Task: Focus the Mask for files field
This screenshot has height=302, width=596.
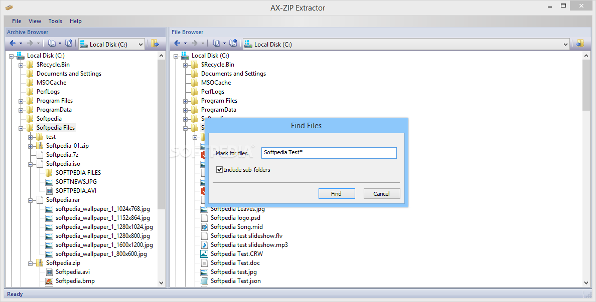Action: (x=329, y=153)
